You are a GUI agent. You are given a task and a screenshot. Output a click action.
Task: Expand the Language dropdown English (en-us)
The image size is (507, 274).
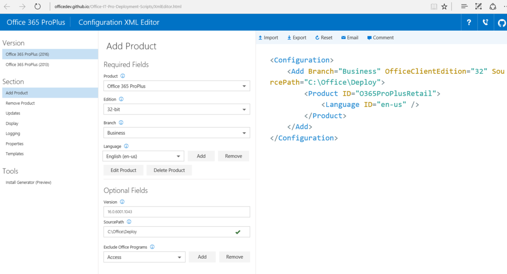[143, 156]
